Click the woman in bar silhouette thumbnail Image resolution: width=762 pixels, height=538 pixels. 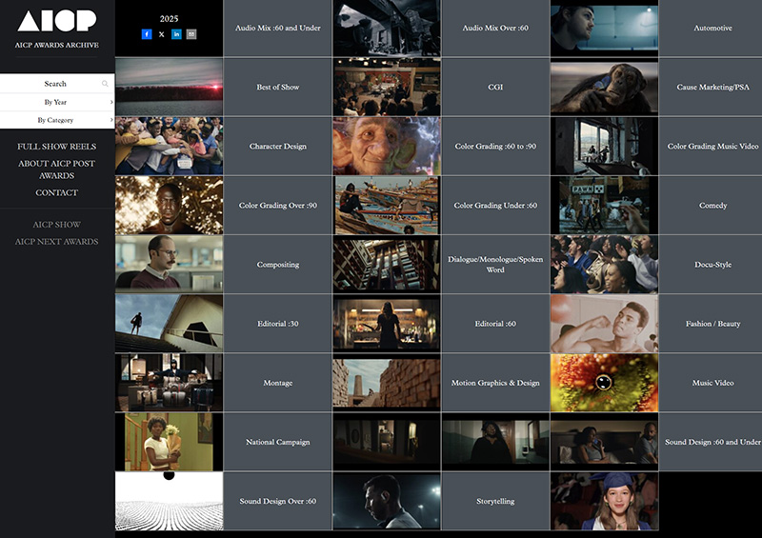click(x=387, y=323)
